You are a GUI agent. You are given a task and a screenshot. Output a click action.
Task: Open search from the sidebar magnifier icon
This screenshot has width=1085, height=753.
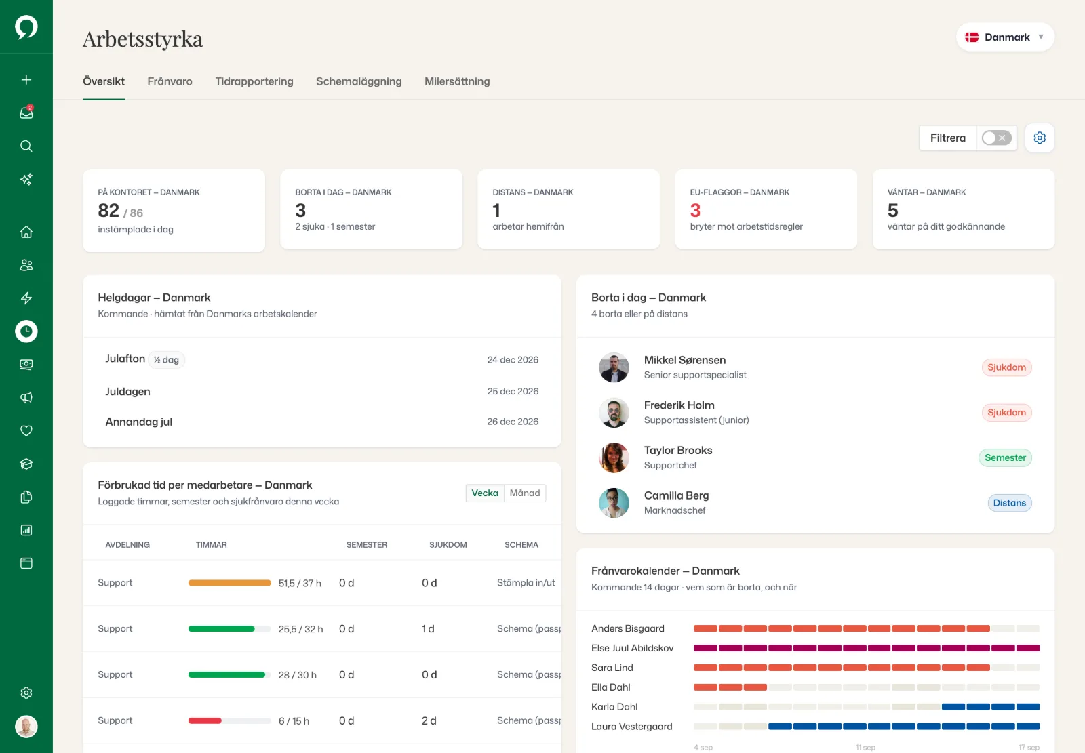point(26,146)
